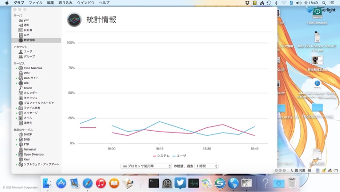Open the 編集 menu
Image resolution: width=340 pixels, height=192 pixels.
51,3
